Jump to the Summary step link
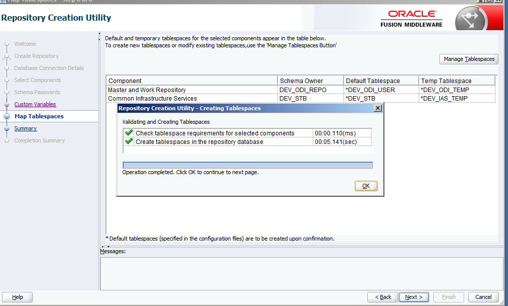The image size is (508, 306). 25,128
